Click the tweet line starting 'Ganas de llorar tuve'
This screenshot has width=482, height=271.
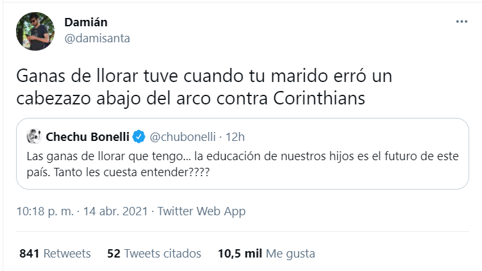204,76
